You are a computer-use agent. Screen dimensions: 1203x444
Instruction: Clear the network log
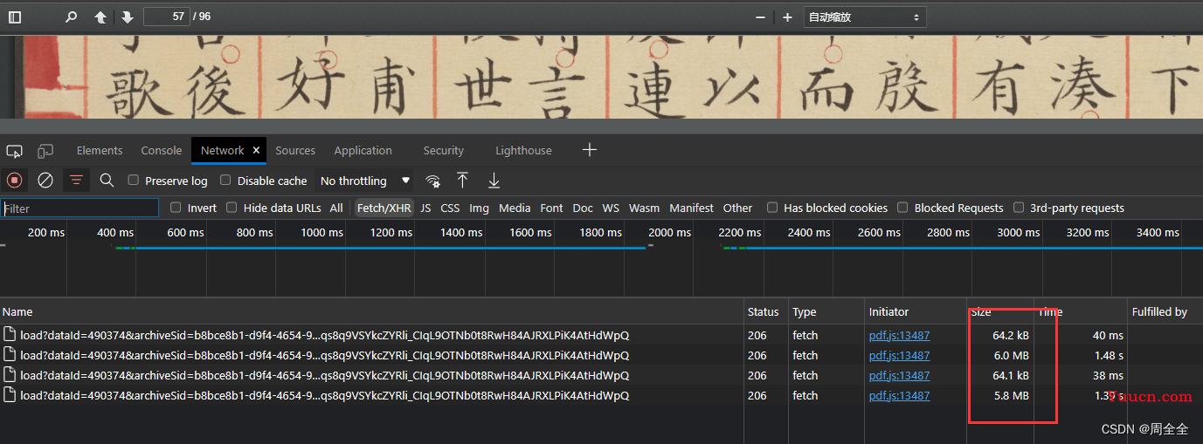pos(45,181)
